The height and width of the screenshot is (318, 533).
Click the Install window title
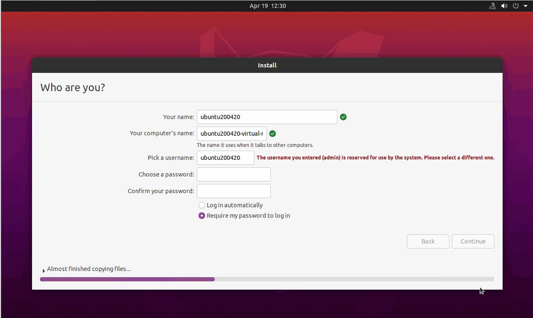click(x=267, y=65)
